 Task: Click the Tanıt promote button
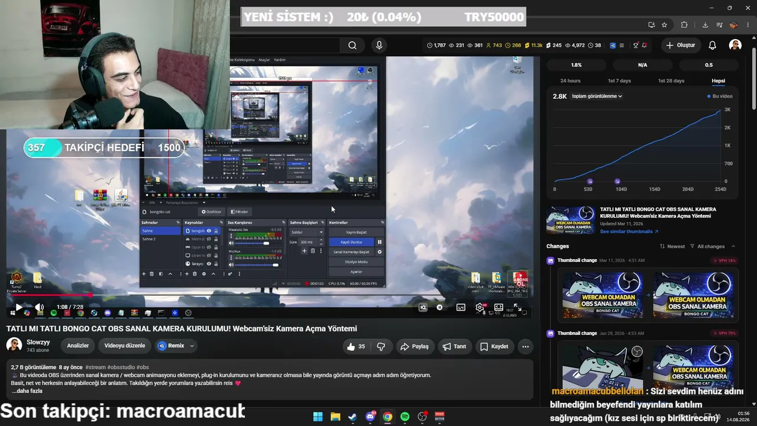[x=454, y=347]
